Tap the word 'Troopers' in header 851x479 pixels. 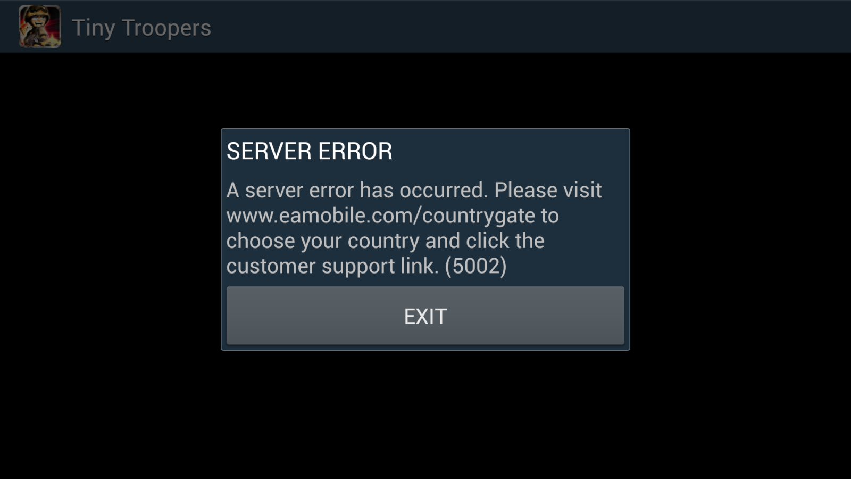coord(166,28)
